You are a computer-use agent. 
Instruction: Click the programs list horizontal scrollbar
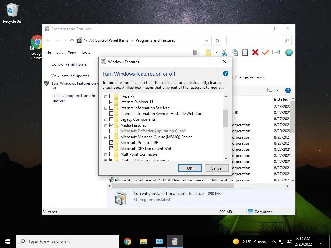(173, 186)
